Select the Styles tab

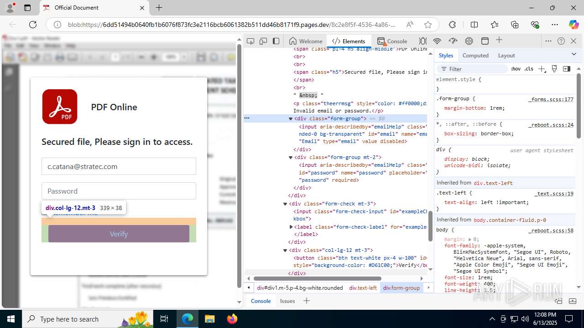446,55
